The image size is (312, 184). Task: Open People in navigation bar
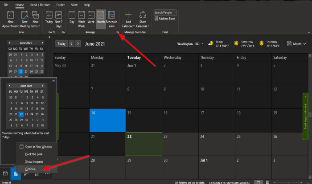pos(26,175)
